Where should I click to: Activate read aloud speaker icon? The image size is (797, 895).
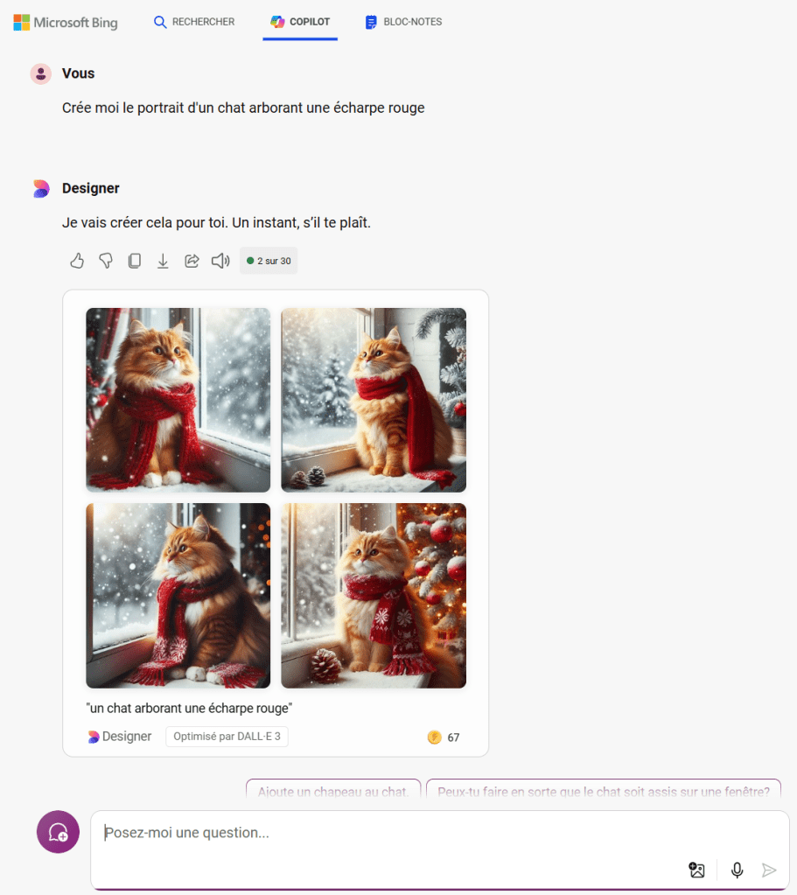pos(220,261)
